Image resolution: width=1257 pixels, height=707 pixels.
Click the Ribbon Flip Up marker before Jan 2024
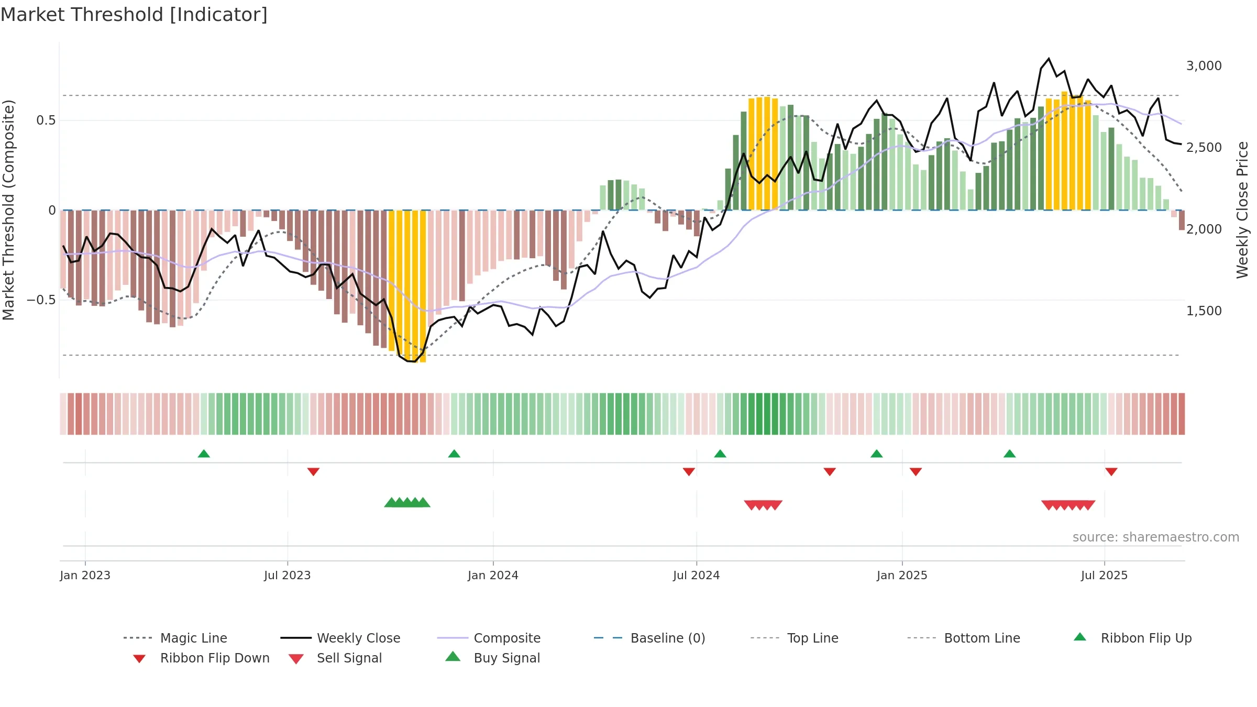pos(454,454)
